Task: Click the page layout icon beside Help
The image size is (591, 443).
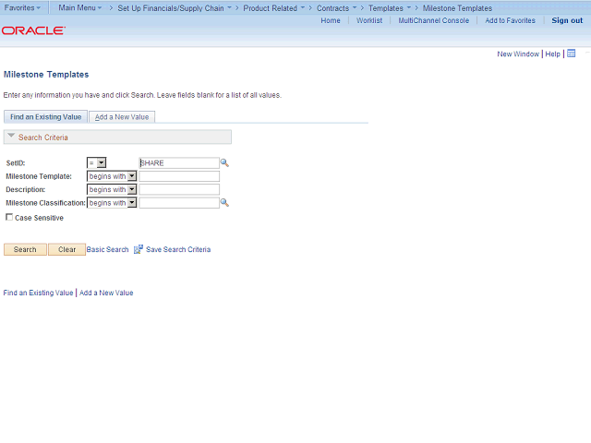Action: click(x=572, y=54)
